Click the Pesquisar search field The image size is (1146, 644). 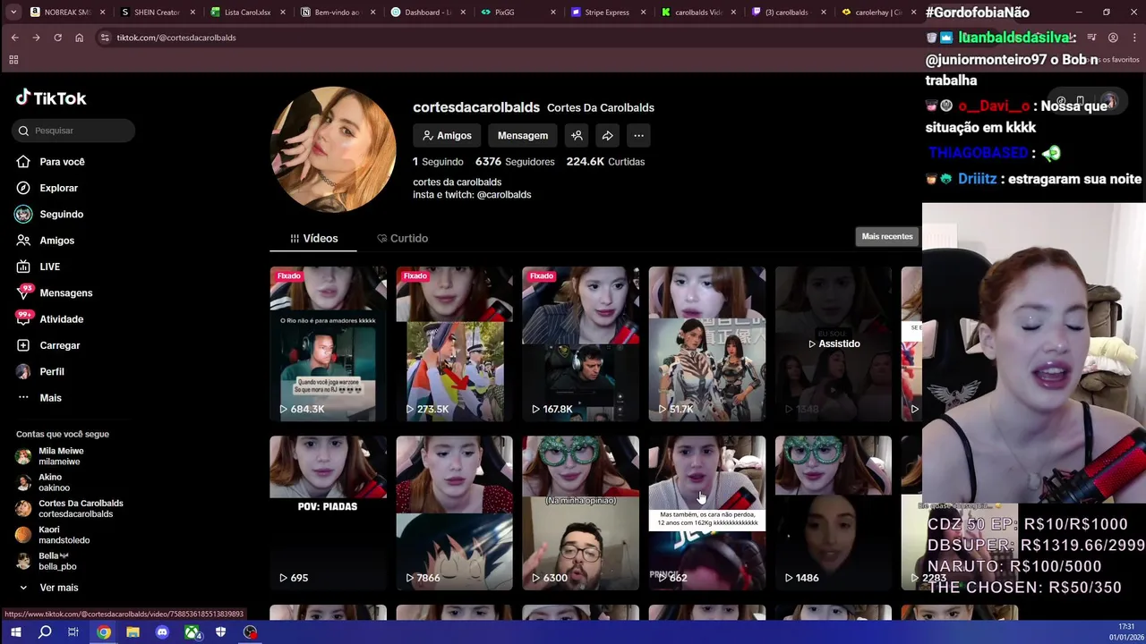tap(73, 131)
